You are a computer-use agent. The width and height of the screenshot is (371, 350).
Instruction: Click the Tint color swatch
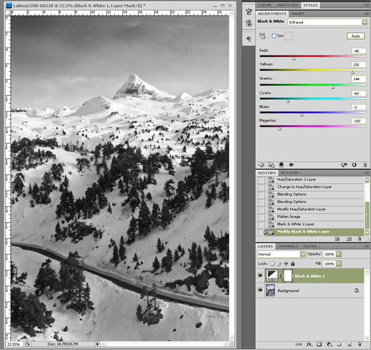tap(289, 36)
